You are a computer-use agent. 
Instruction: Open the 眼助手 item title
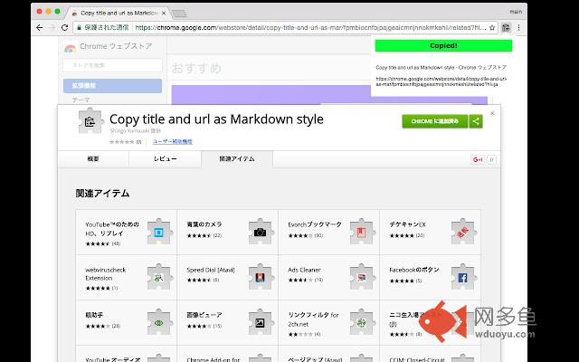[94, 316]
